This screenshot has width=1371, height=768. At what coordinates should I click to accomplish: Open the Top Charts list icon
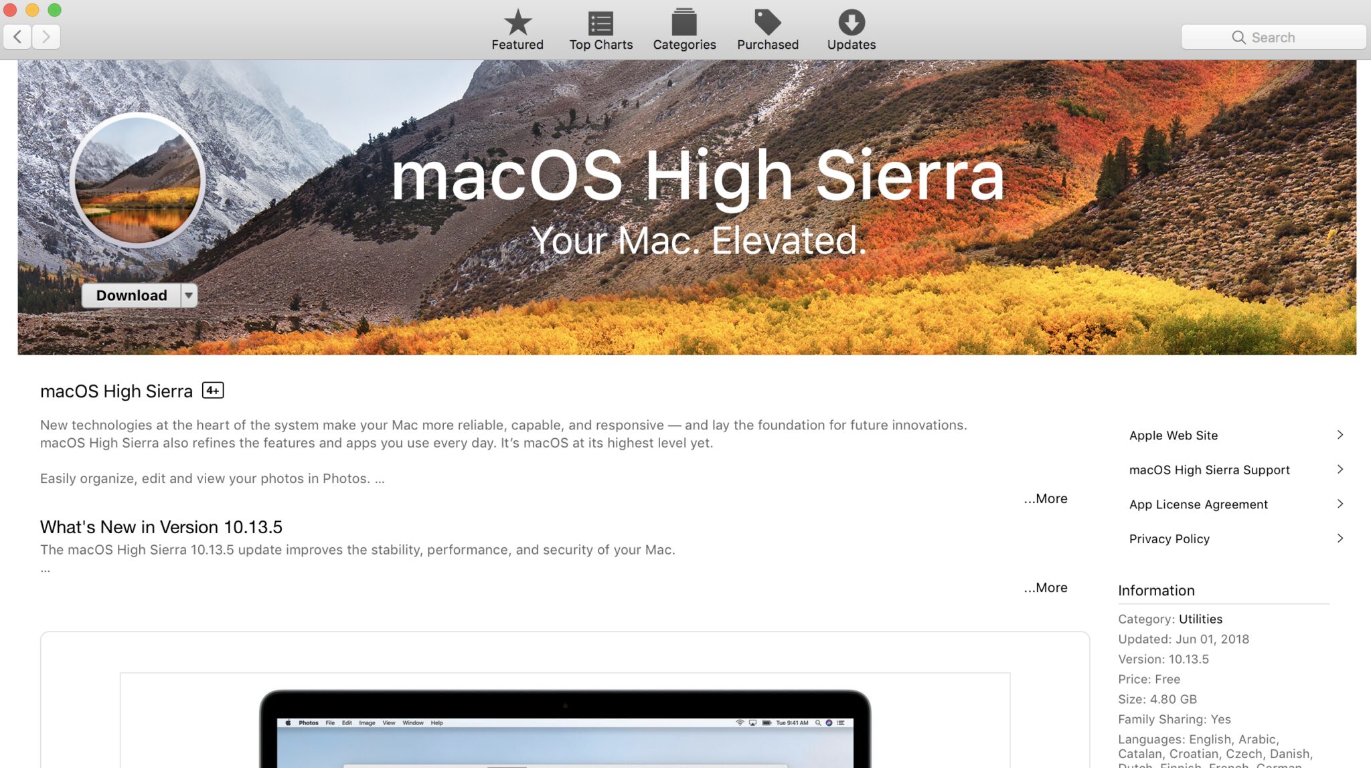pos(600,23)
